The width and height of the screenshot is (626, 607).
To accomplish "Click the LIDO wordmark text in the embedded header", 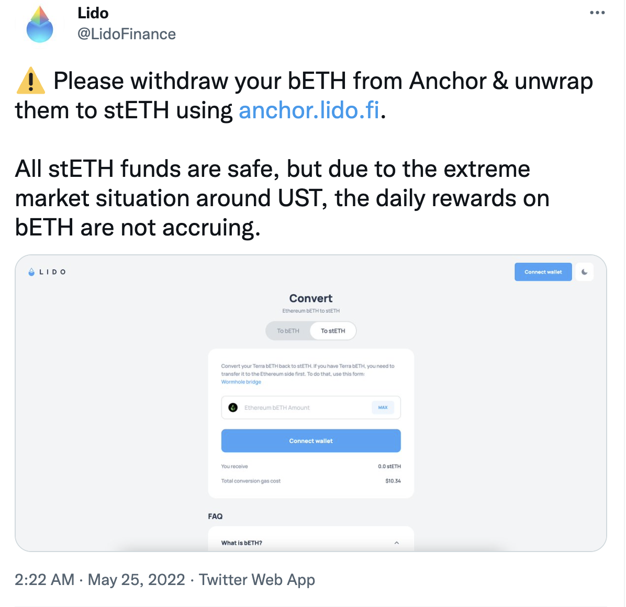I will coord(52,272).
